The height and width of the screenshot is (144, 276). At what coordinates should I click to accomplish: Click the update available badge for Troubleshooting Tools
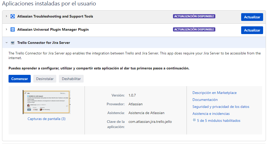coord(194,16)
